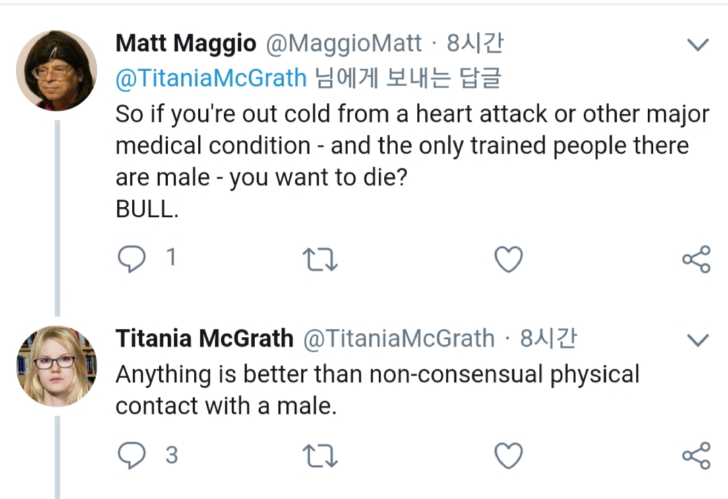Viewport: 728px width, 499px height.
Task: Open the gray @TitaniaMcGrath handle beside Titania's name
Action: point(399,339)
